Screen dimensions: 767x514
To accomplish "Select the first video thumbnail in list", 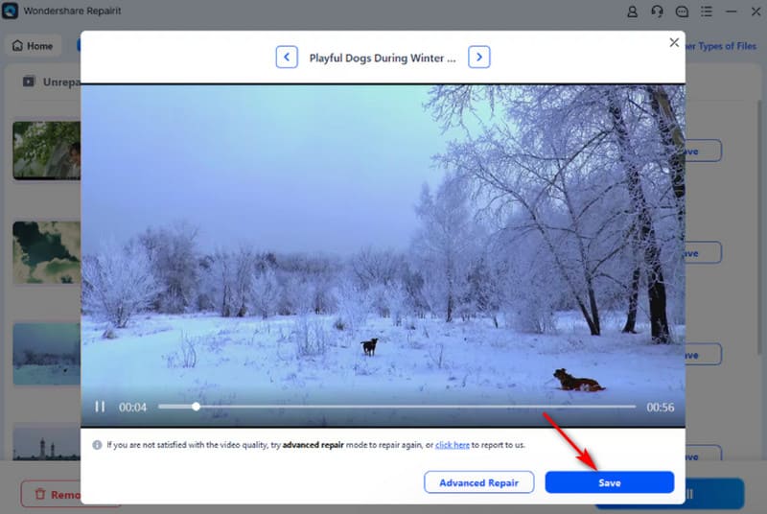I will click(46, 150).
